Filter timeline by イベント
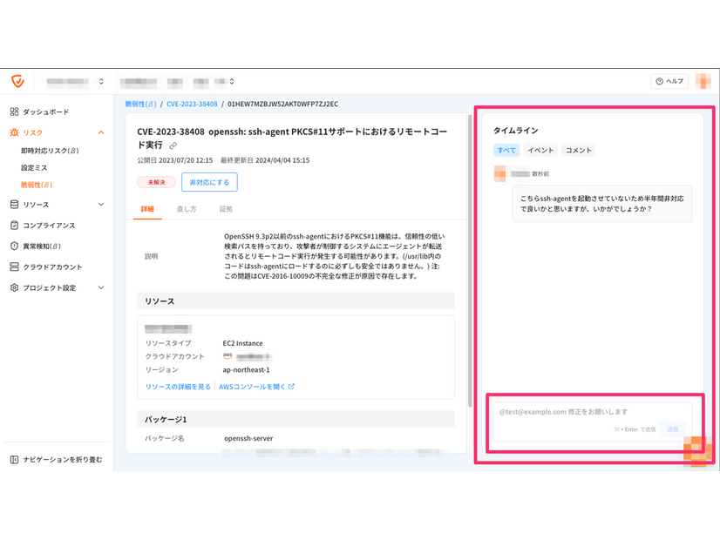Screen dimensions: 720x540 [540, 151]
